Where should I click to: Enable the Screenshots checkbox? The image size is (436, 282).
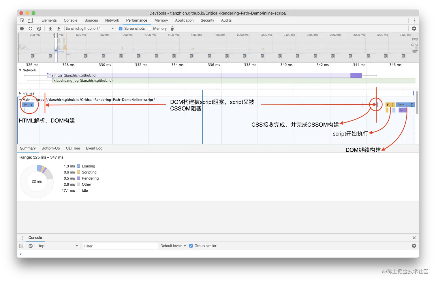[121, 28]
